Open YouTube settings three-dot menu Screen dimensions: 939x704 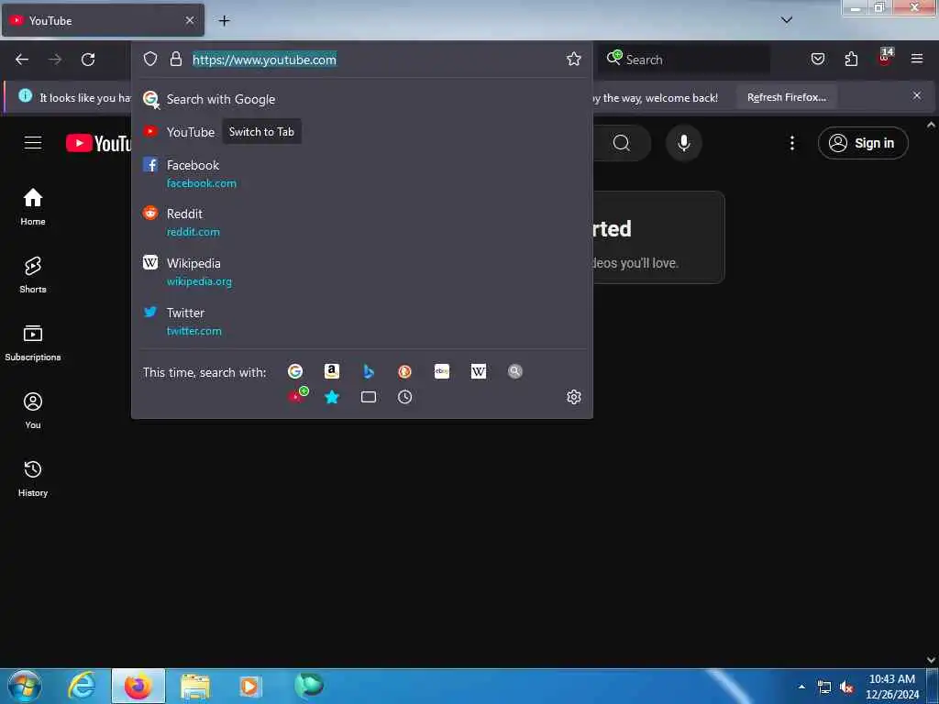pos(792,143)
